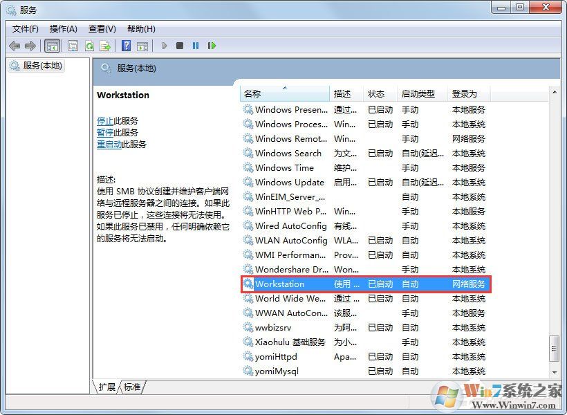Open Properties using the toolbar properties icon

tap(73, 46)
